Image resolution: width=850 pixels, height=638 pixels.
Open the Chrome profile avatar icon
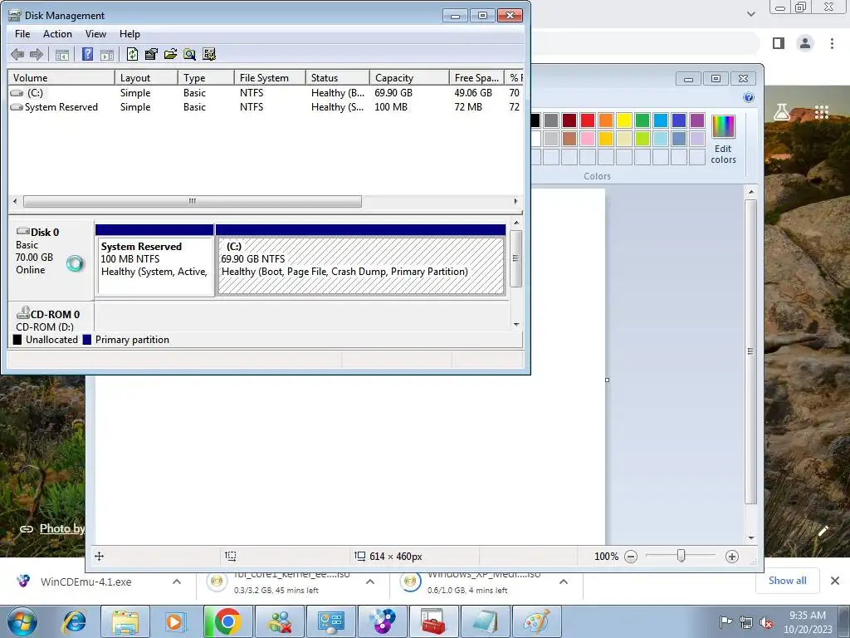805,43
